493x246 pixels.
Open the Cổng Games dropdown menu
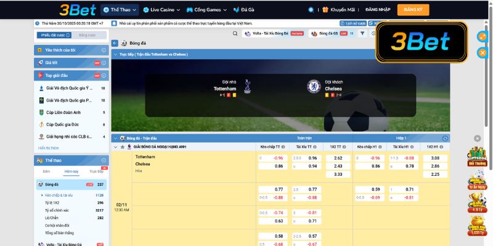coord(206,10)
